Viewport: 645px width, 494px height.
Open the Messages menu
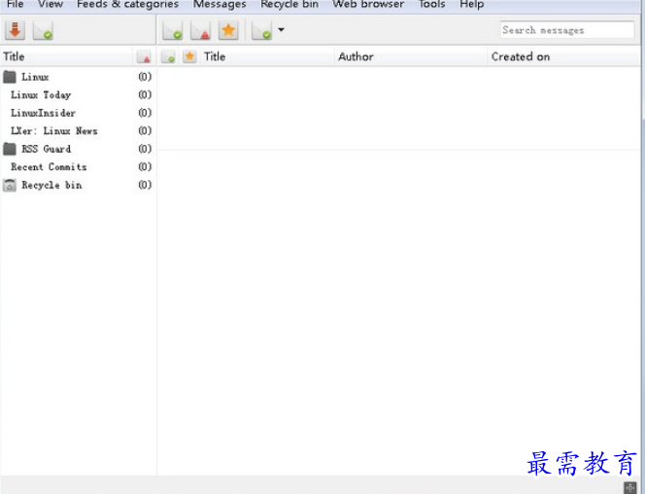pos(220,4)
